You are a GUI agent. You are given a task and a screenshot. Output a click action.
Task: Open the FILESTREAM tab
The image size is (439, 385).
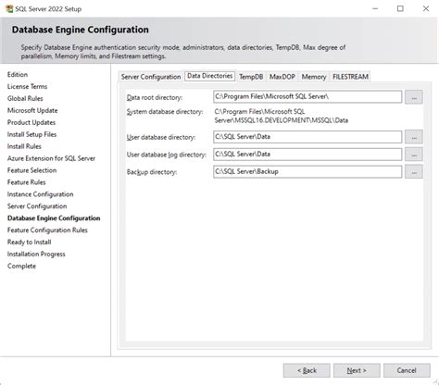(x=350, y=77)
